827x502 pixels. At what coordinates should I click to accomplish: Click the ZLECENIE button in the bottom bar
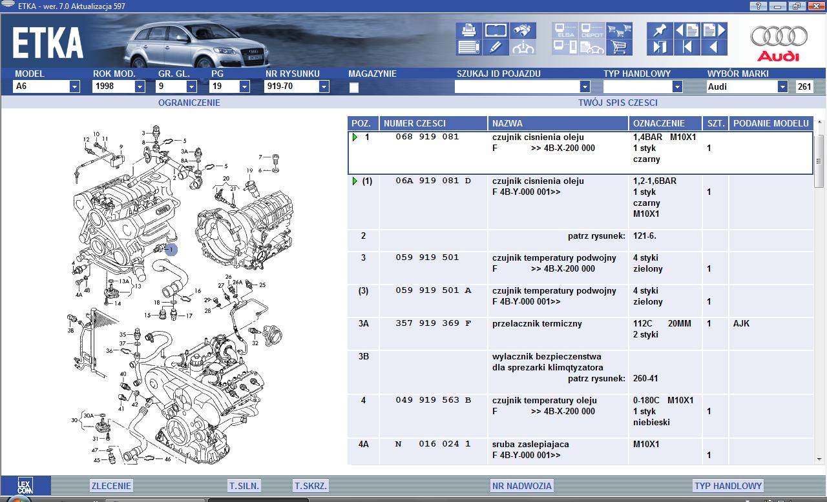point(111,486)
